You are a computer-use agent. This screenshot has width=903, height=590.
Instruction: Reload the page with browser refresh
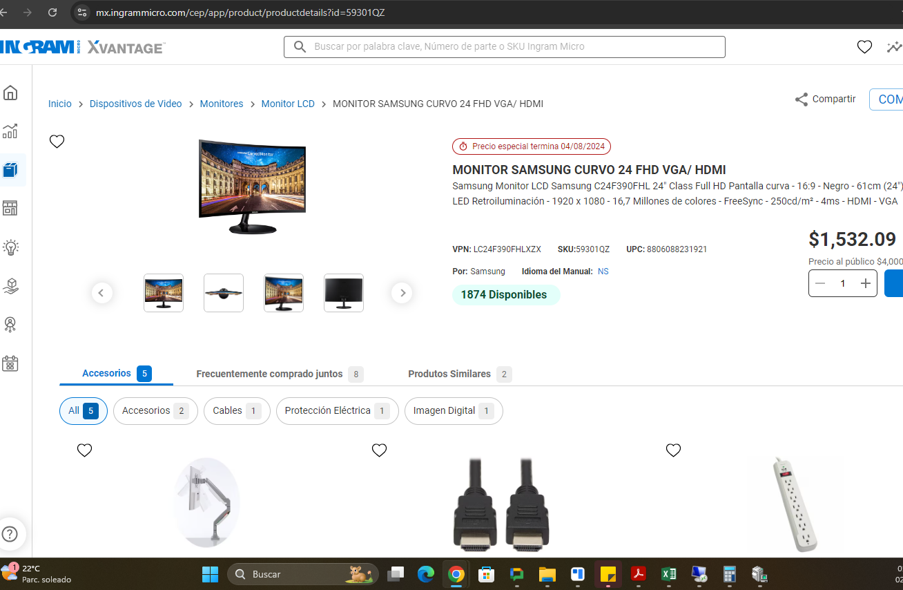tap(52, 12)
